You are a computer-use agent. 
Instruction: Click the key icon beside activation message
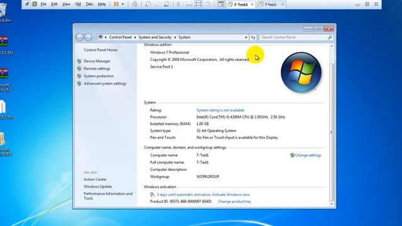click(x=152, y=195)
